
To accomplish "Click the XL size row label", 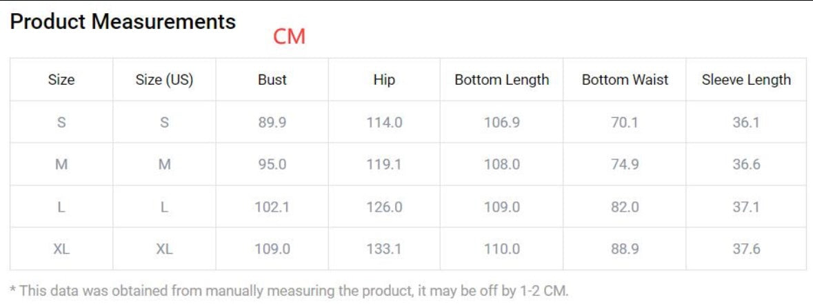I will 61,249.
